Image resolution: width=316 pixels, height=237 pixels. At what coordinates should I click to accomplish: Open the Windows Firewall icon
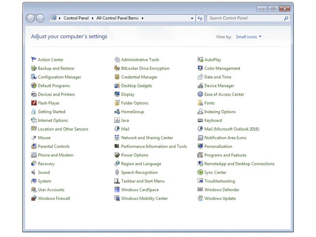[34, 198]
